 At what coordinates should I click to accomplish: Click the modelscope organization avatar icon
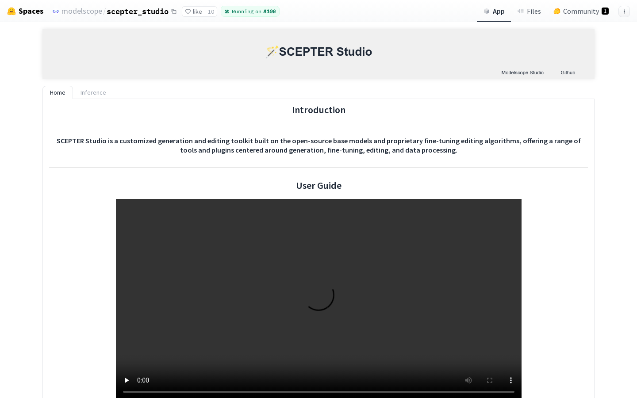[56, 11]
